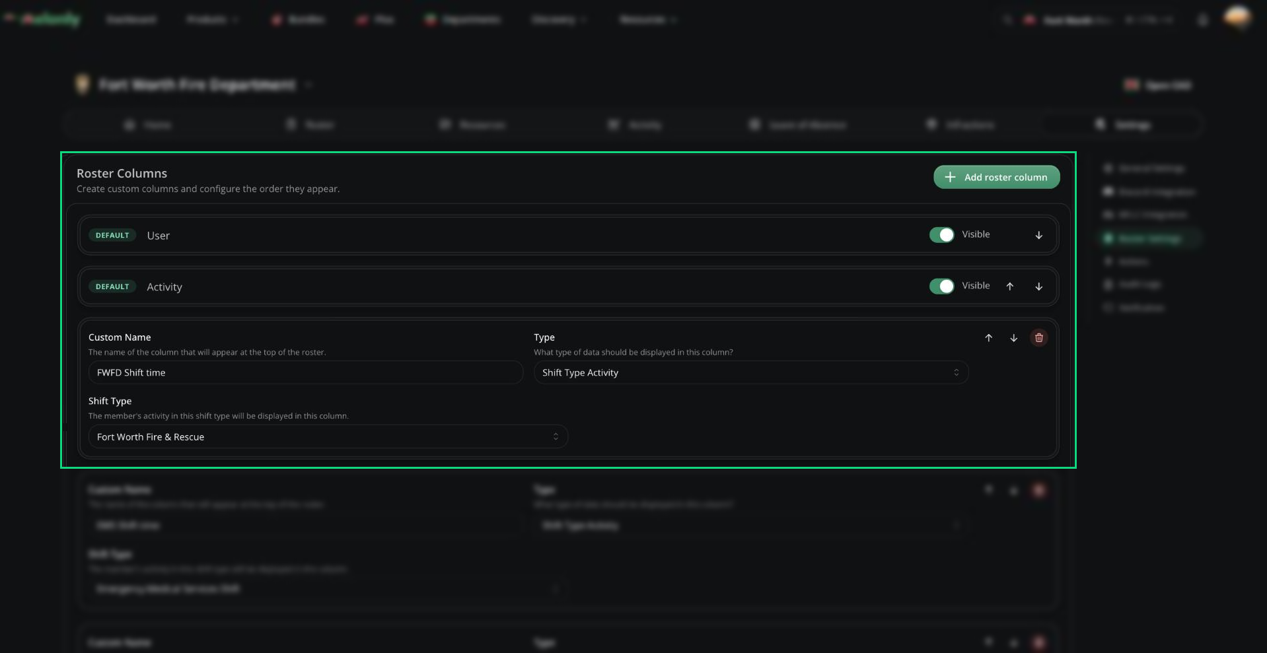
Task: Toggle the Visible switch for Activity column
Action: coord(941,287)
